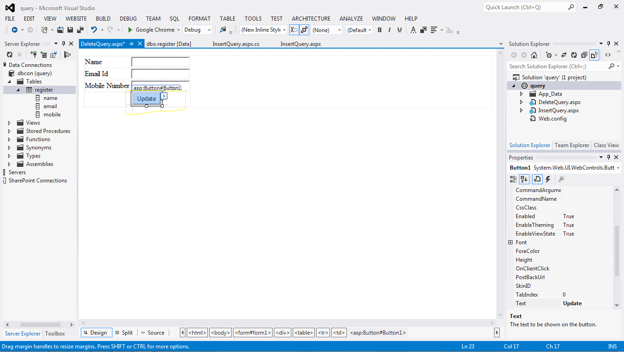Open the FORMAT menu

200,19
